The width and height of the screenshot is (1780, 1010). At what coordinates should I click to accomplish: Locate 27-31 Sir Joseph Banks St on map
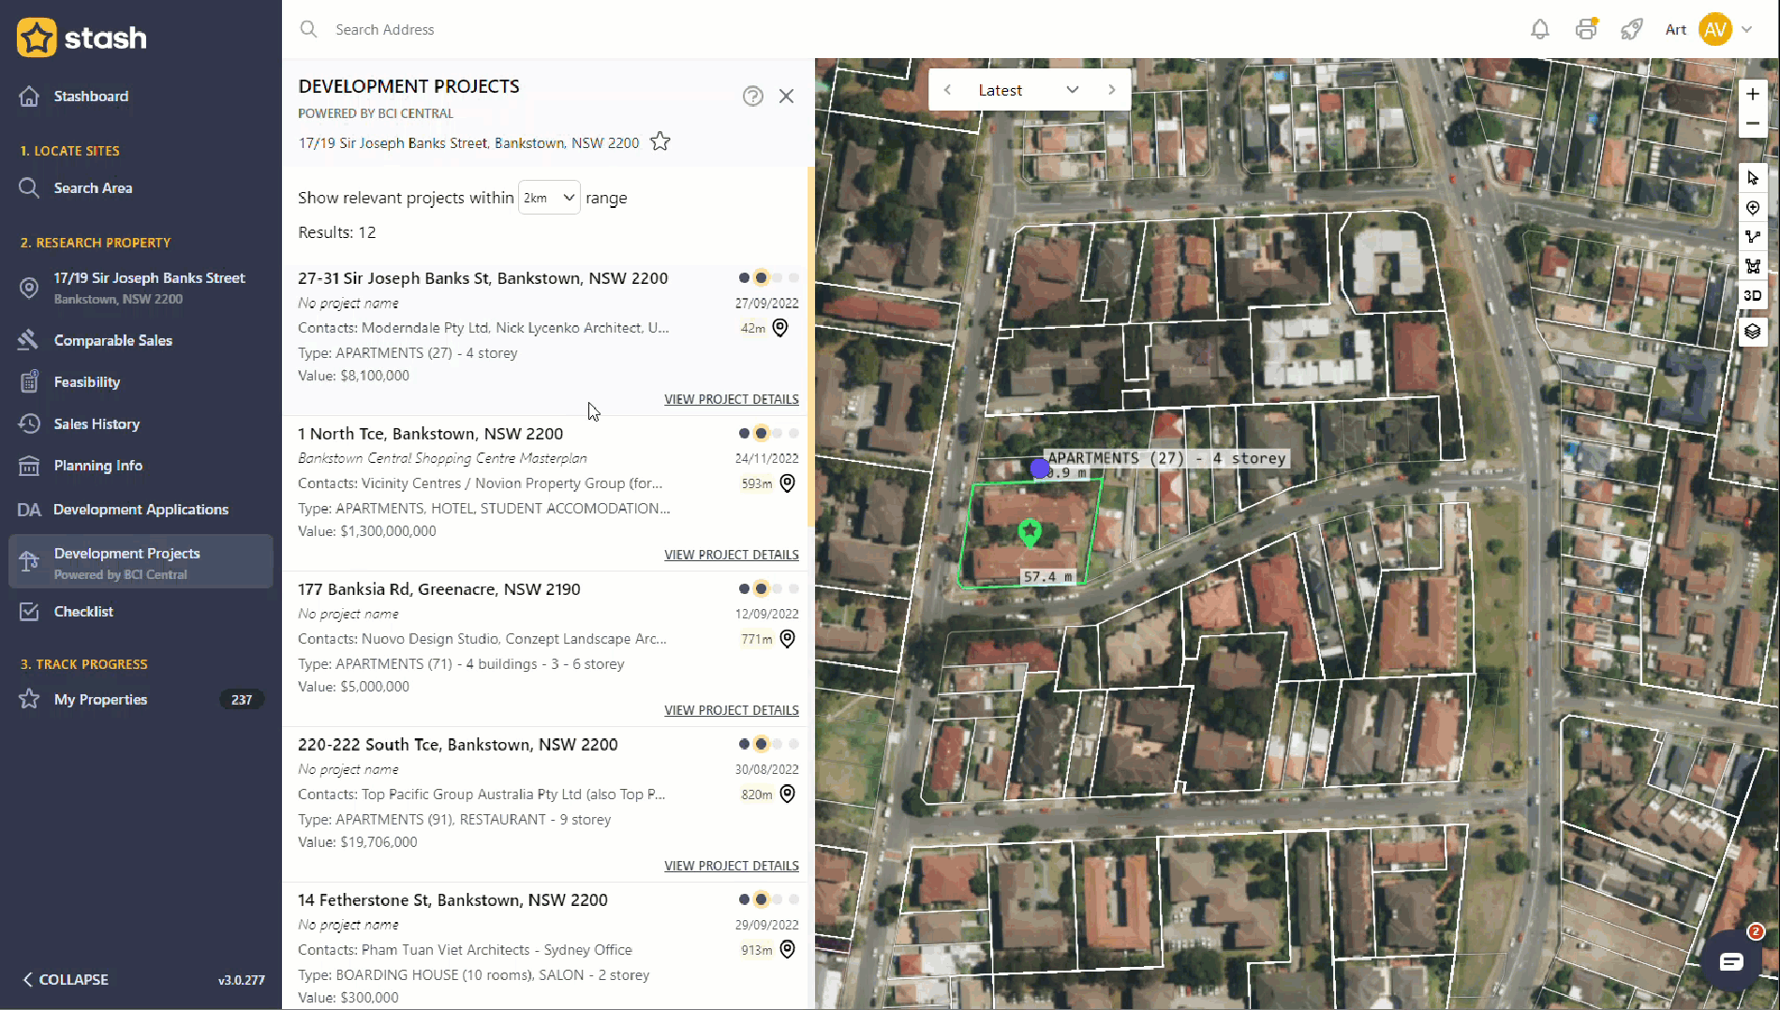pyautogui.click(x=780, y=328)
